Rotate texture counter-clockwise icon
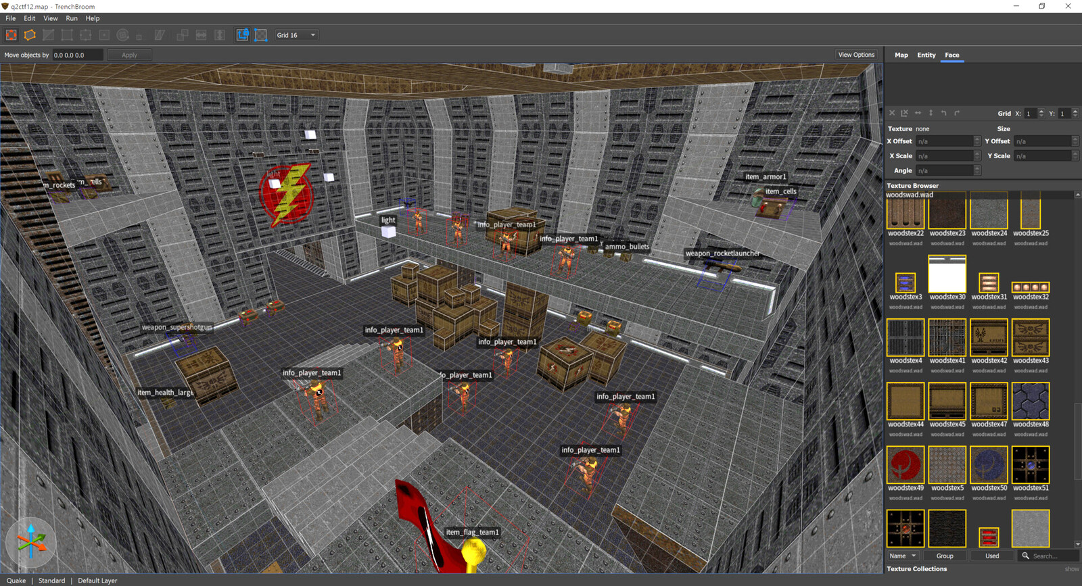The height and width of the screenshot is (586, 1082). tap(943, 114)
